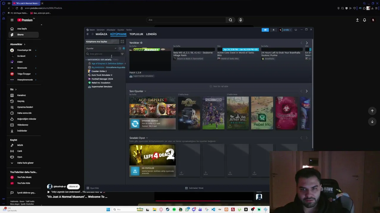This screenshot has height=213, width=380.
Task: Go back with Steam back arrow
Action: [x=88, y=34]
